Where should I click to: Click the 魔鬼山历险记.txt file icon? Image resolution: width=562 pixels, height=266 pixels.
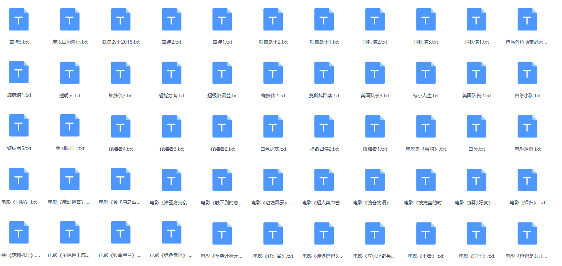click(x=70, y=19)
